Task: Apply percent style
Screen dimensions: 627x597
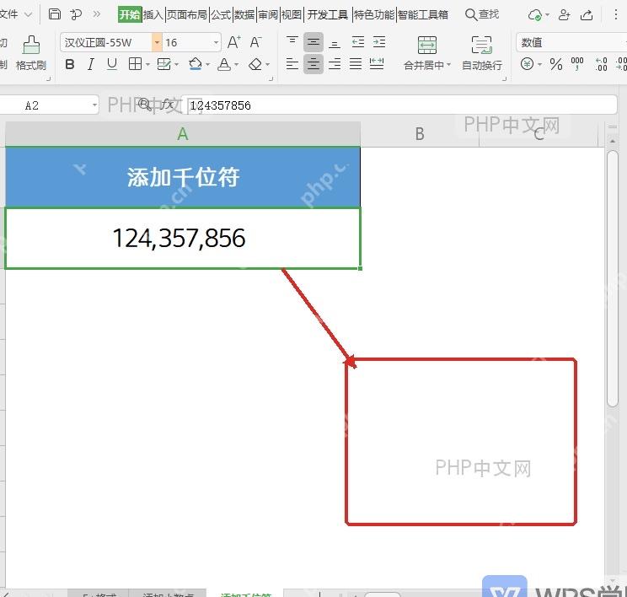Action: (x=556, y=64)
